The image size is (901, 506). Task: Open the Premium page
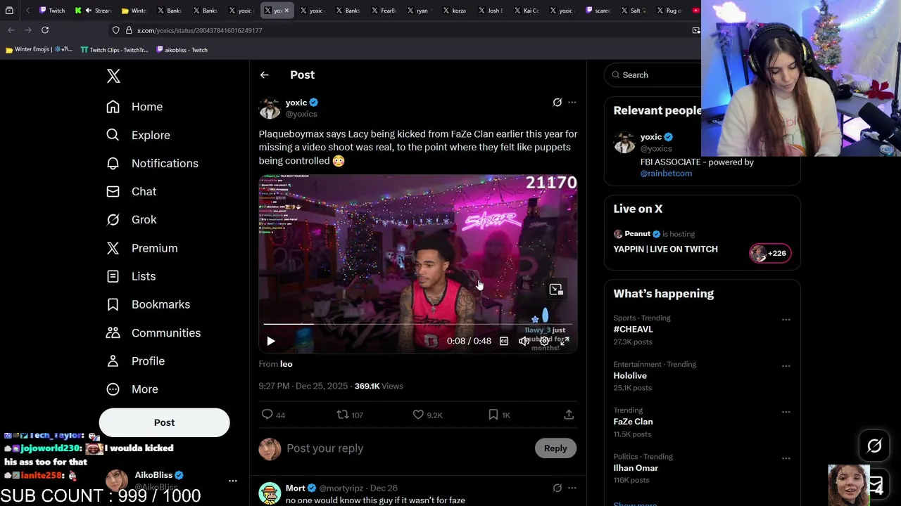141,248
